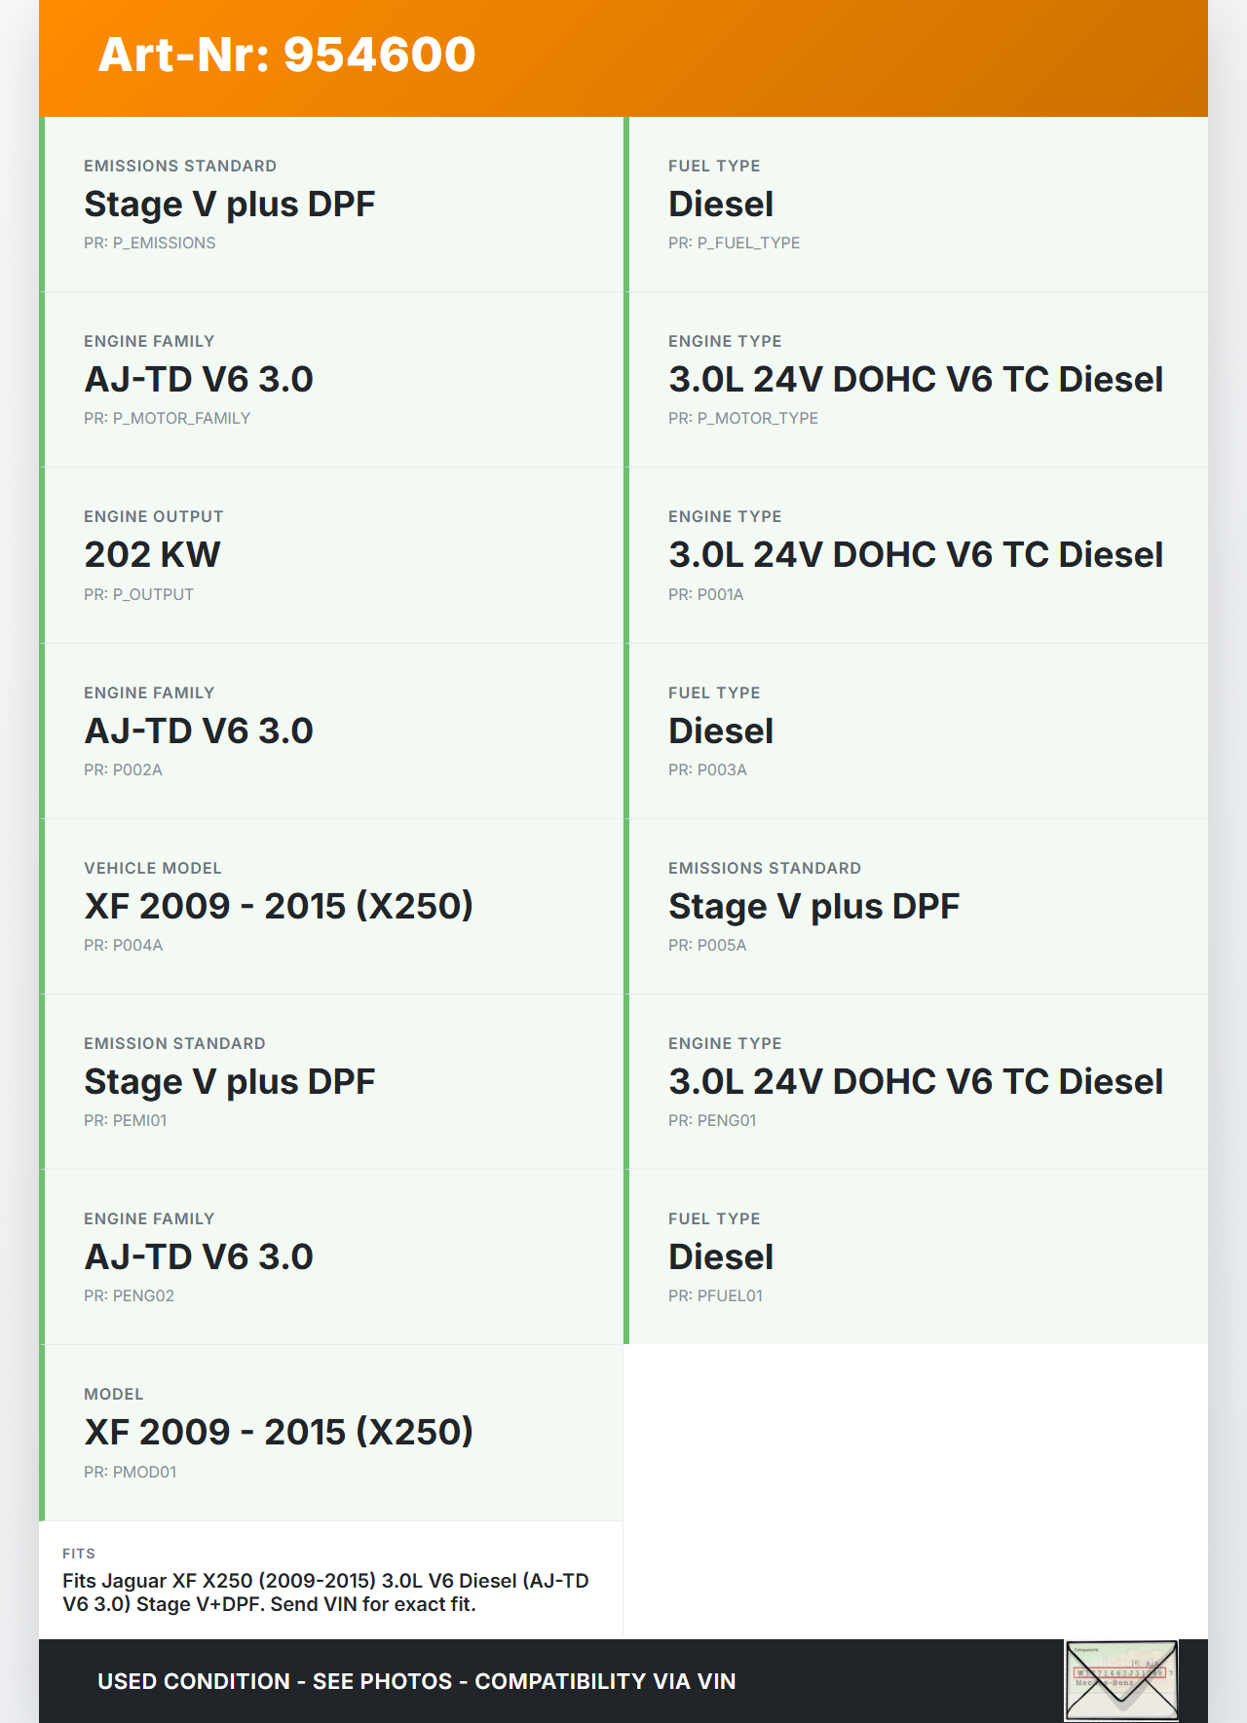Click the USED CONDITION footer banner text
This screenshot has height=1723, width=1247.
point(416,1681)
